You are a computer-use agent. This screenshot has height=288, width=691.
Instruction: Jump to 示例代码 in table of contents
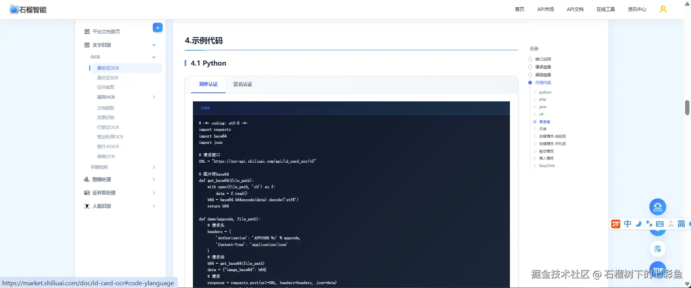(543, 83)
